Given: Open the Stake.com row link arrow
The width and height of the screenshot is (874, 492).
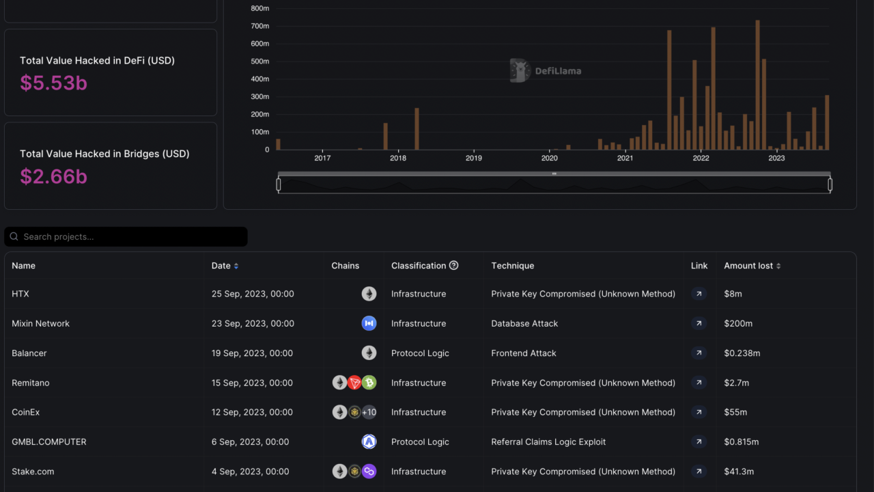Looking at the screenshot, I should click(699, 471).
